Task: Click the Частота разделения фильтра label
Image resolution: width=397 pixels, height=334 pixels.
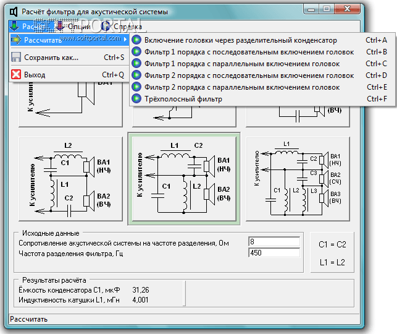Action: (x=71, y=254)
